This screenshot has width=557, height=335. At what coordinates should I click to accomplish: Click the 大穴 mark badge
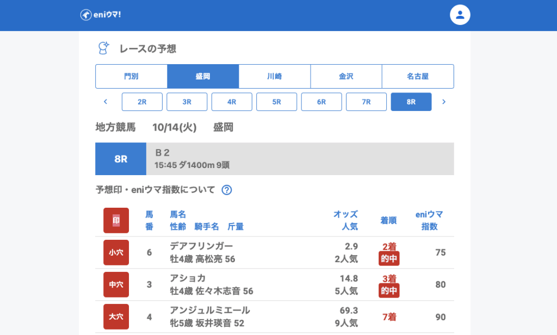116,317
